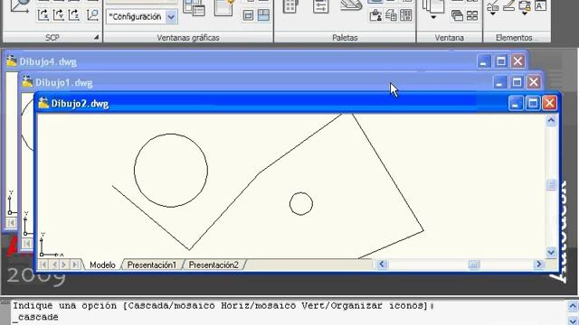Expand the SCP panel dialog launcher arrow
Image resolution: width=579 pixels, height=325 pixels.
tap(96, 37)
